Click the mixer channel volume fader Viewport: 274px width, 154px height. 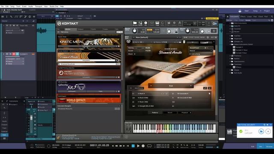[31, 118]
